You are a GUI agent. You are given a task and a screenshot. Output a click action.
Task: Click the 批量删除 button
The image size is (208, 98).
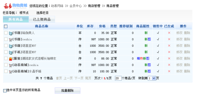[x=67, y=90]
